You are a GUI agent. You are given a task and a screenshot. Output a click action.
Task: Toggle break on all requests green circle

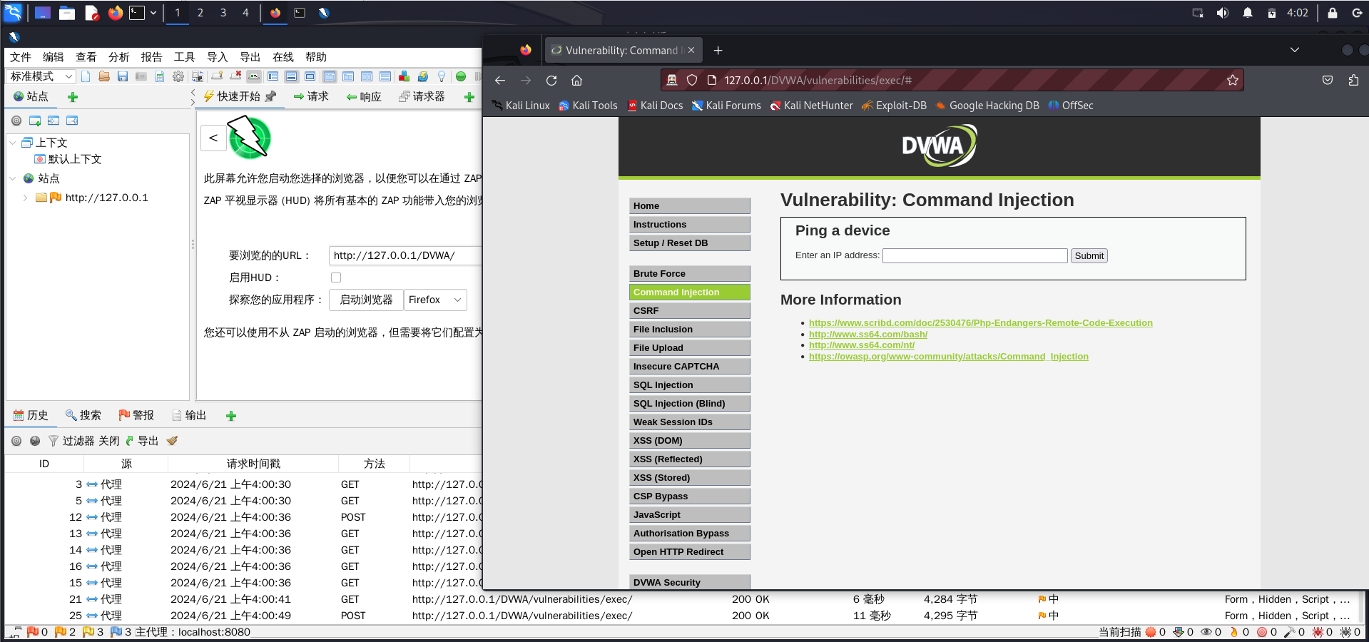[461, 76]
